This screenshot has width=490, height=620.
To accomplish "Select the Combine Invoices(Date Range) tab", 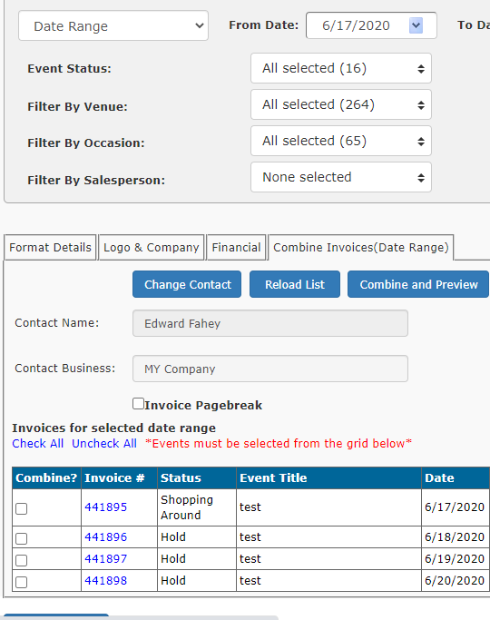I will tap(361, 248).
